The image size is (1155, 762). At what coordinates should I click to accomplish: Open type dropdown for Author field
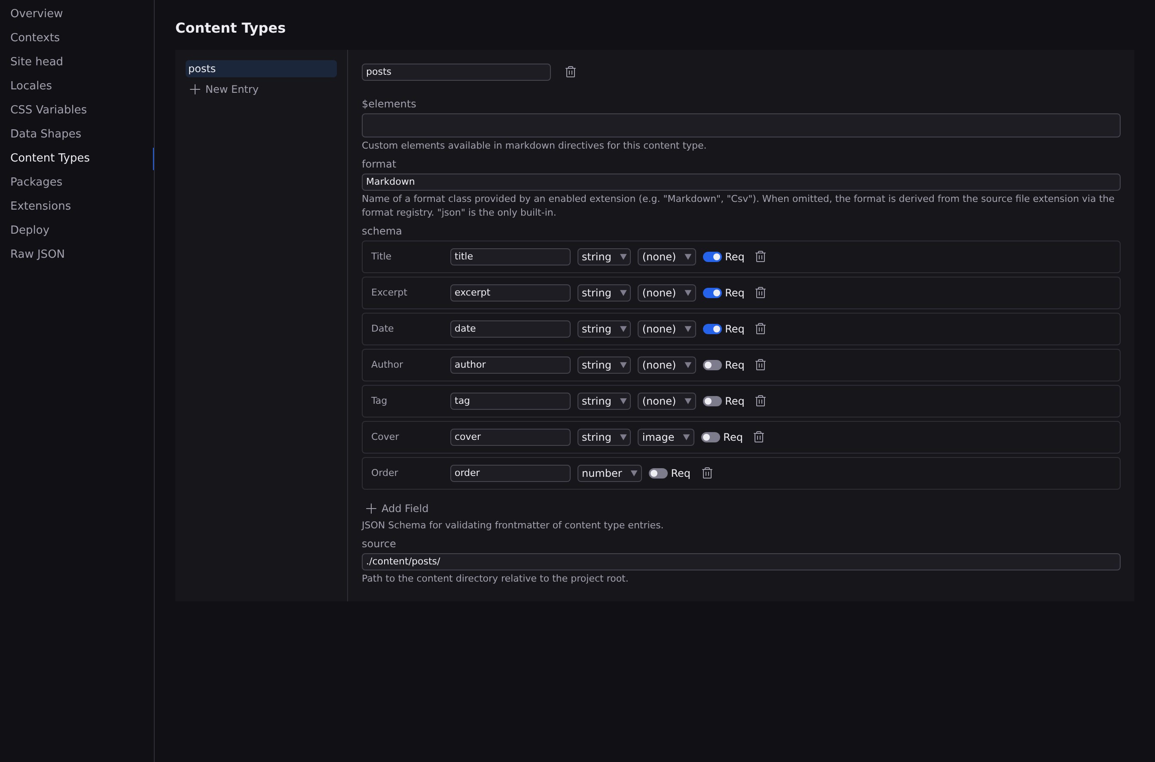[x=604, y=365]
